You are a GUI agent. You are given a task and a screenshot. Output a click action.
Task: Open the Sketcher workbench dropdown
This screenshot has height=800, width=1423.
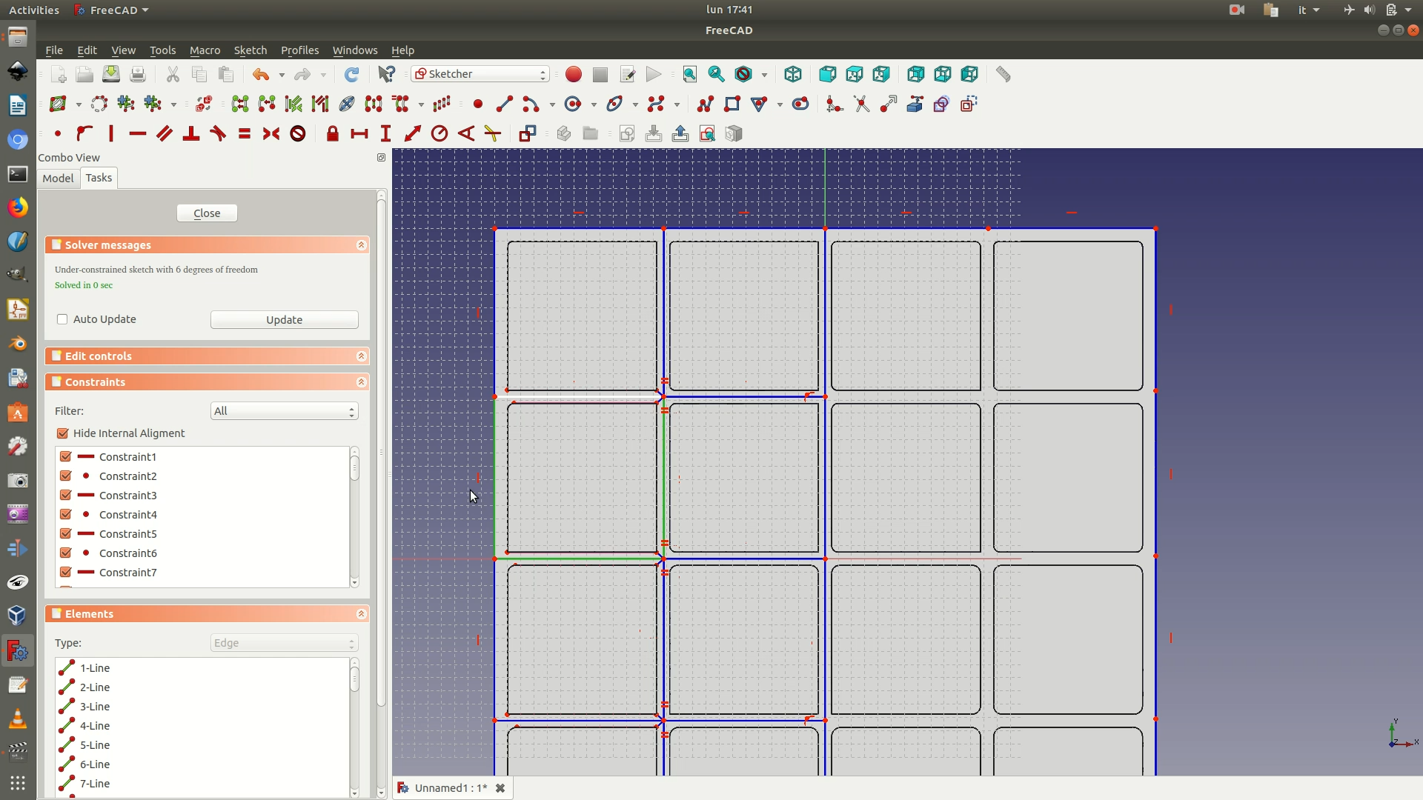click(x=480, y=74)
